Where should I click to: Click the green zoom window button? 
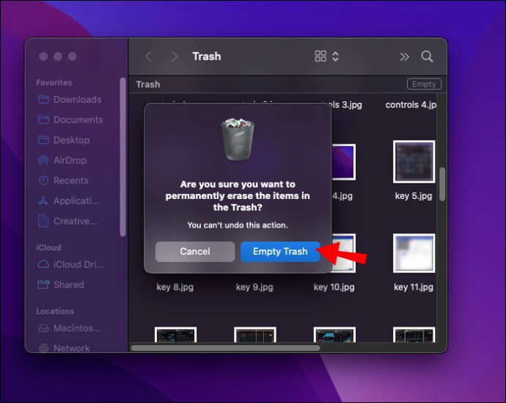pos(73,57)
